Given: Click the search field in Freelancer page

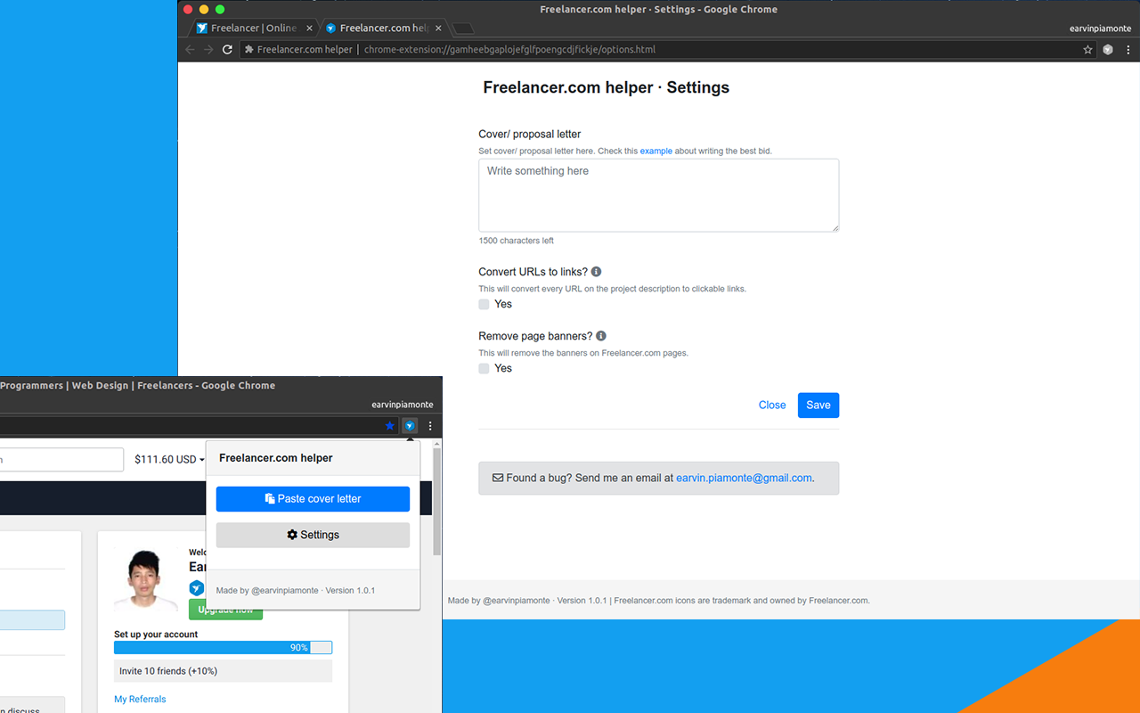Looking at the screenshot, I should click(61, 460).
